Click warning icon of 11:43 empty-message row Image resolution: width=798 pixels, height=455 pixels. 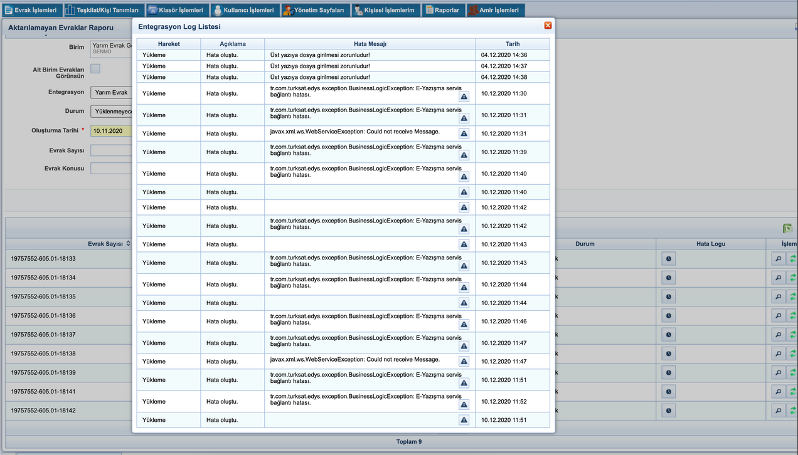(x=464, y=244)
